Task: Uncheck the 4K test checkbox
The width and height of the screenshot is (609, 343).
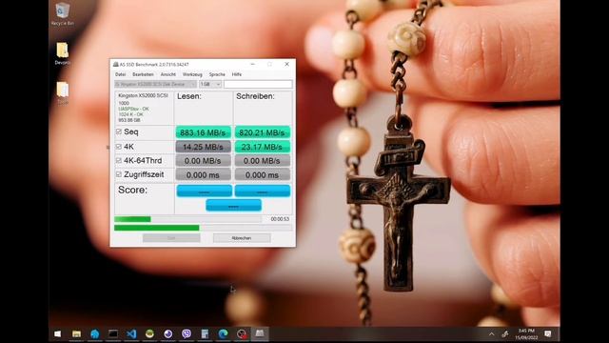Action: 119,147
